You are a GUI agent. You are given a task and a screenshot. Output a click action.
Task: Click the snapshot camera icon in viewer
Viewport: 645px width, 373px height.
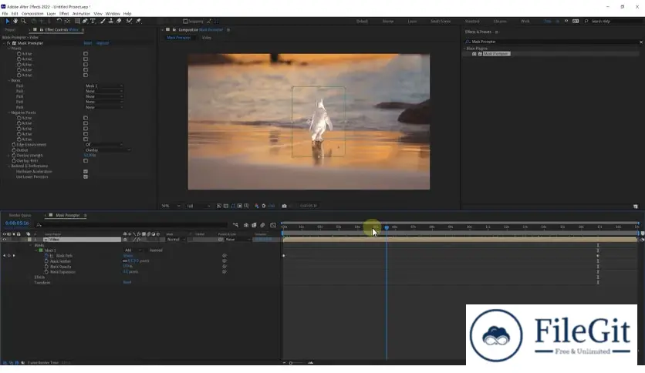pos(284,206)
